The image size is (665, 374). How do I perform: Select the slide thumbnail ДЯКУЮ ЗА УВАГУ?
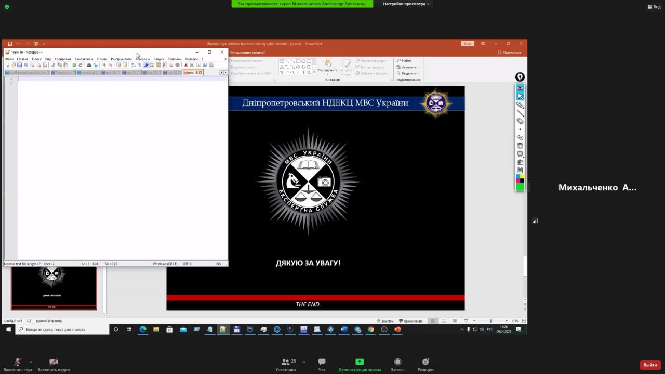coord(54,288)
